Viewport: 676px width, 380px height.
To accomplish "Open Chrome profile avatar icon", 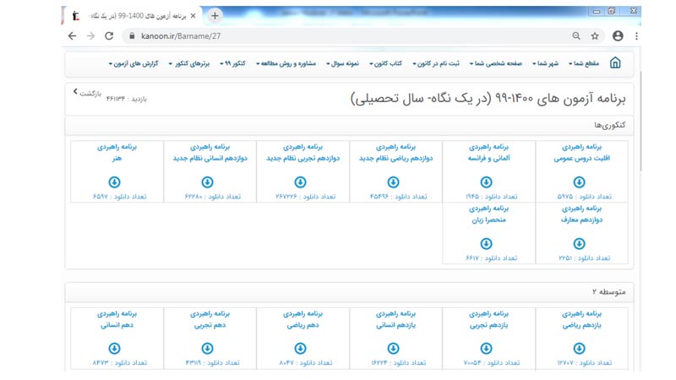I will point(618,36).
